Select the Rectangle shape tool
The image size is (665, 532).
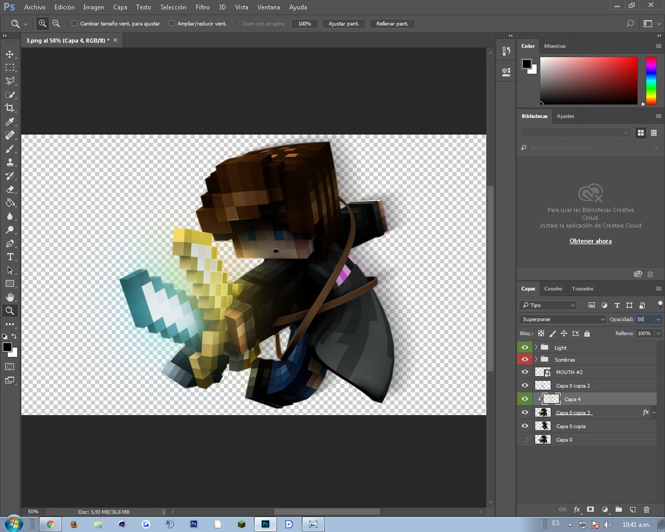point(10,284)
